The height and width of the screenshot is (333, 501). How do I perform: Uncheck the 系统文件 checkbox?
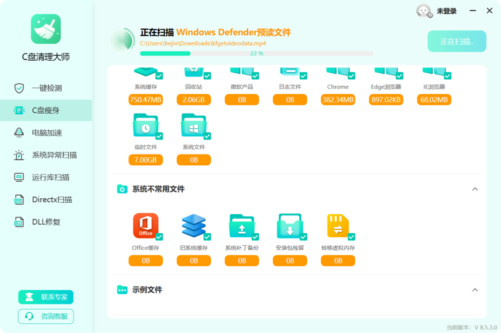[207, 136]
